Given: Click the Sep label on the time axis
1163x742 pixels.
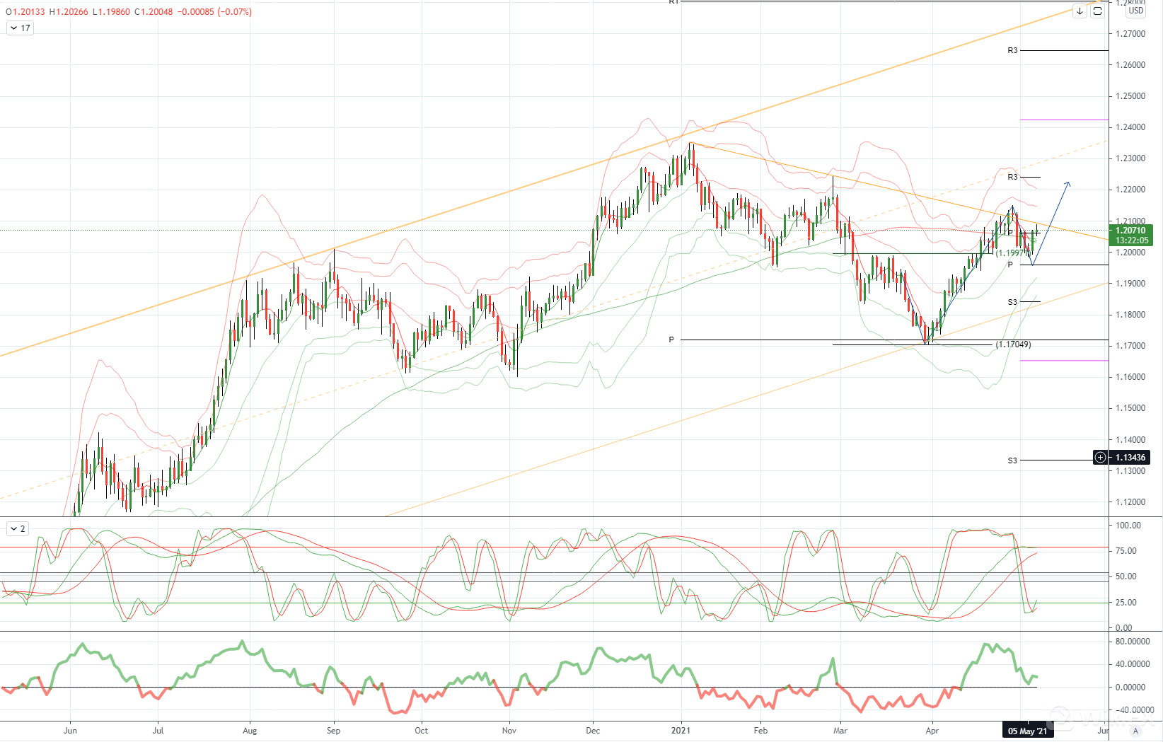Looking at the screenshot, I should pyautogui.click(x=333, y=731).
